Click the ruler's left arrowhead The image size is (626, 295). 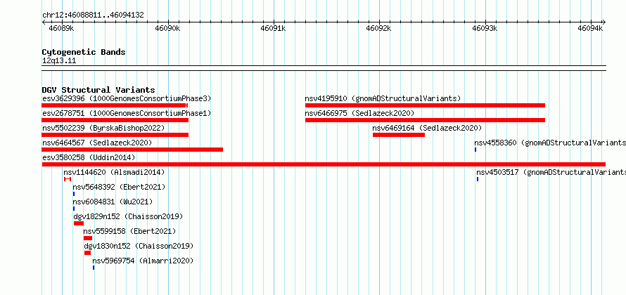(44, 22)
